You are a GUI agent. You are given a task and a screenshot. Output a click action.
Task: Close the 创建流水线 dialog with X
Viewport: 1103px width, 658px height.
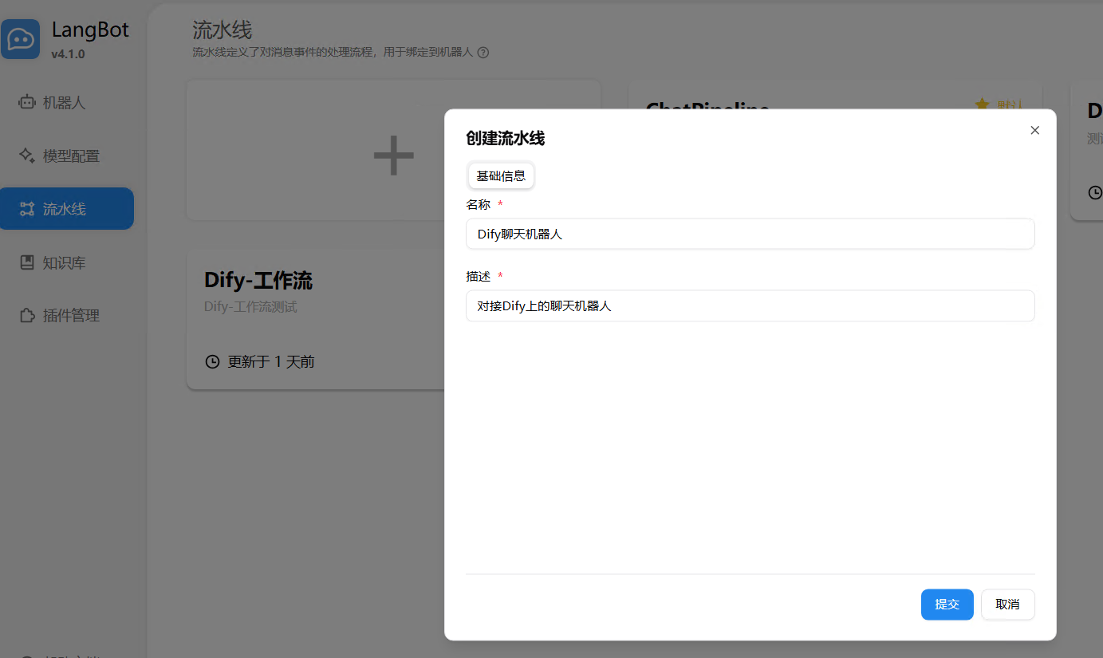[1035, 130]
